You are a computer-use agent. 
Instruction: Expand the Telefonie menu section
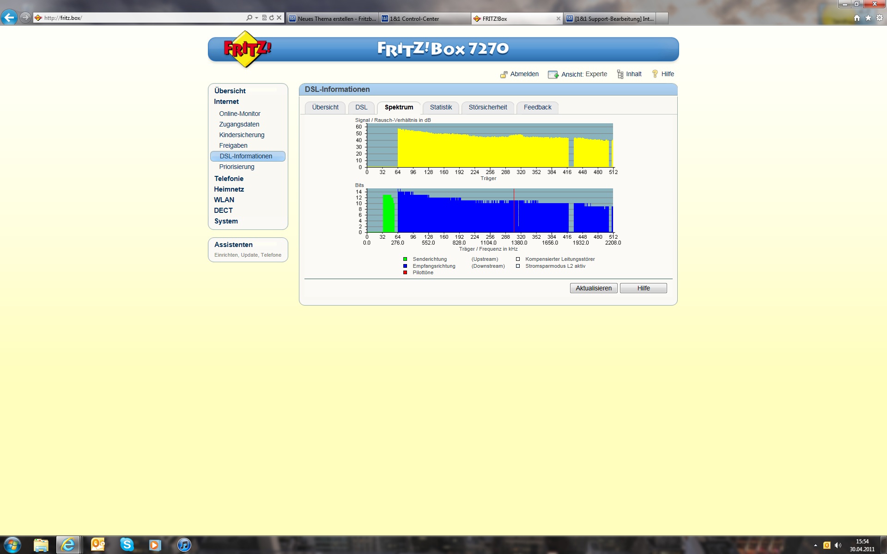click(x=229, y=179)
